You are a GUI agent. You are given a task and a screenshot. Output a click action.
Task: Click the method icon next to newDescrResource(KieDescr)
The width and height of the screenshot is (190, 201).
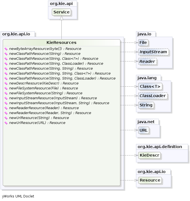(x=6, y=83)
